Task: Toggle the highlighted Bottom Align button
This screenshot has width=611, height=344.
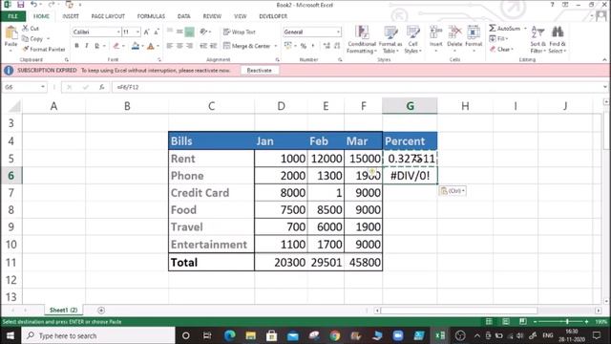Action: pyautogui.click(x=189, y=32)
